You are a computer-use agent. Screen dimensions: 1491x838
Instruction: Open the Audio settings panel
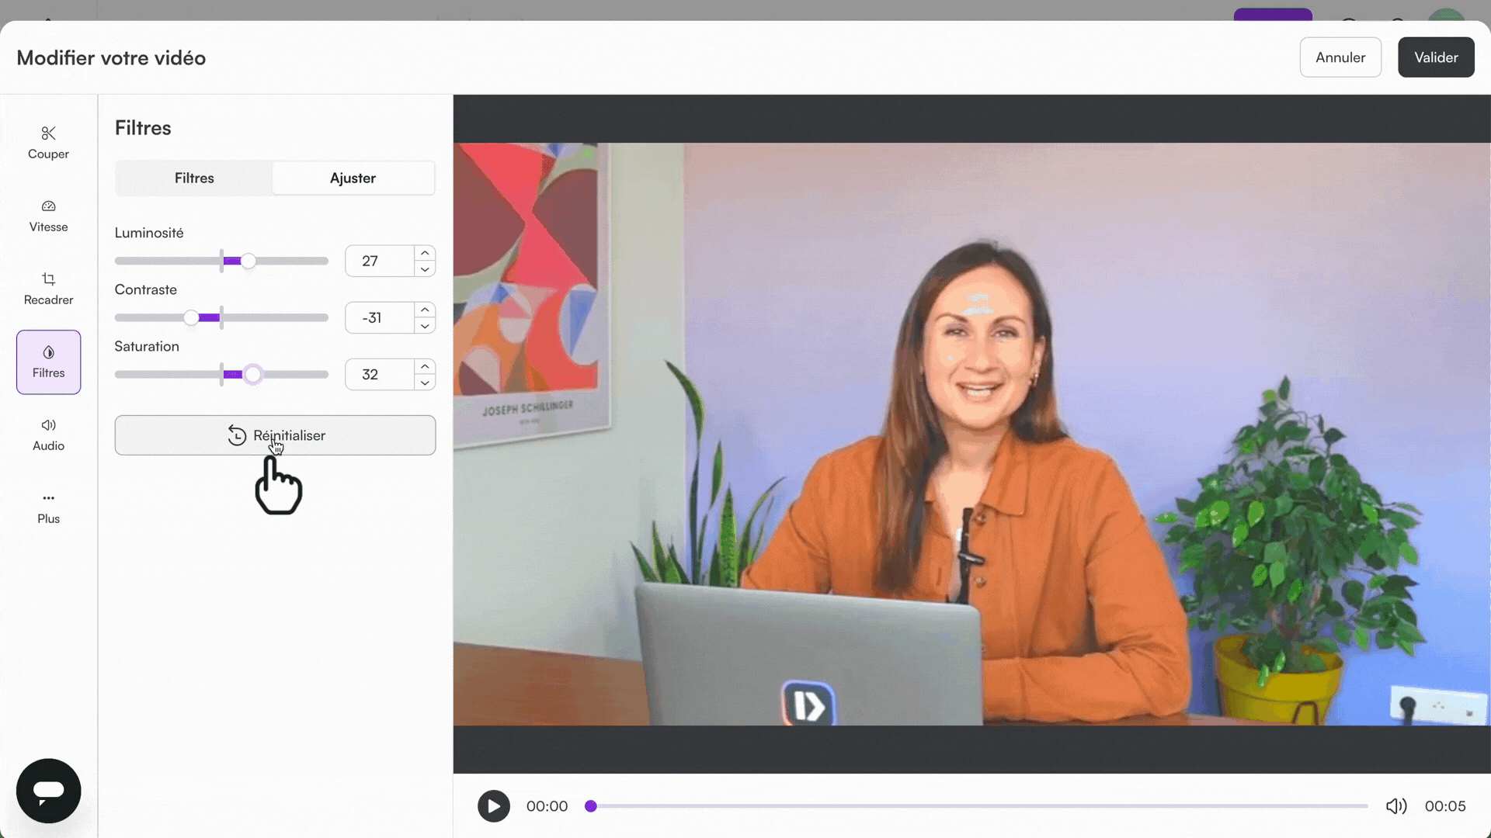point(48,434)
